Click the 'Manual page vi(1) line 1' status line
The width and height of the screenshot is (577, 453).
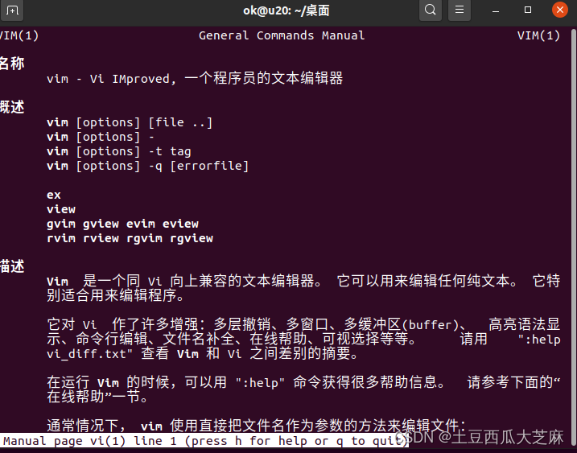[204, 440]
